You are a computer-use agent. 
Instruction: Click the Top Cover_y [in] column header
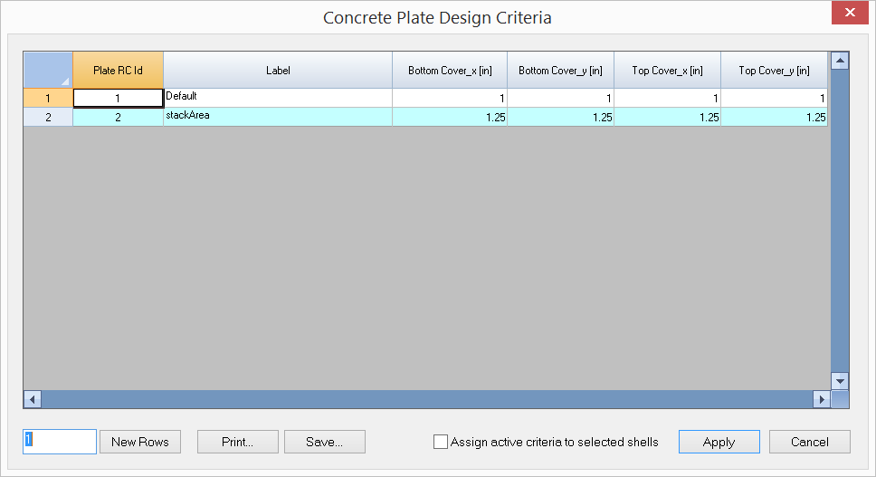tap(774, 70)
